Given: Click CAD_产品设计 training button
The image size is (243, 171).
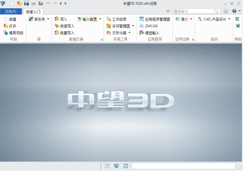Looking at the screenshot, I should 212,19.
